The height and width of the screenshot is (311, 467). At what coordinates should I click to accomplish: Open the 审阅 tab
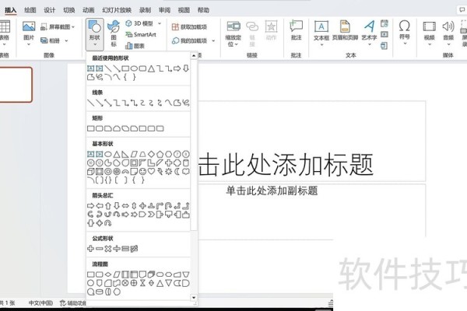pyautogui.click(x=164, y=10)
